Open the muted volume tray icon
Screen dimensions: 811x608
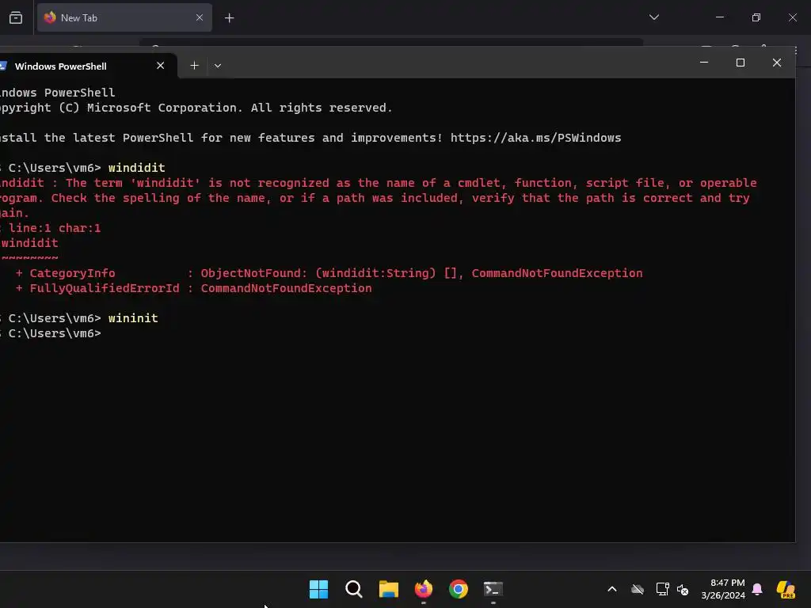(x=683, y=589)
